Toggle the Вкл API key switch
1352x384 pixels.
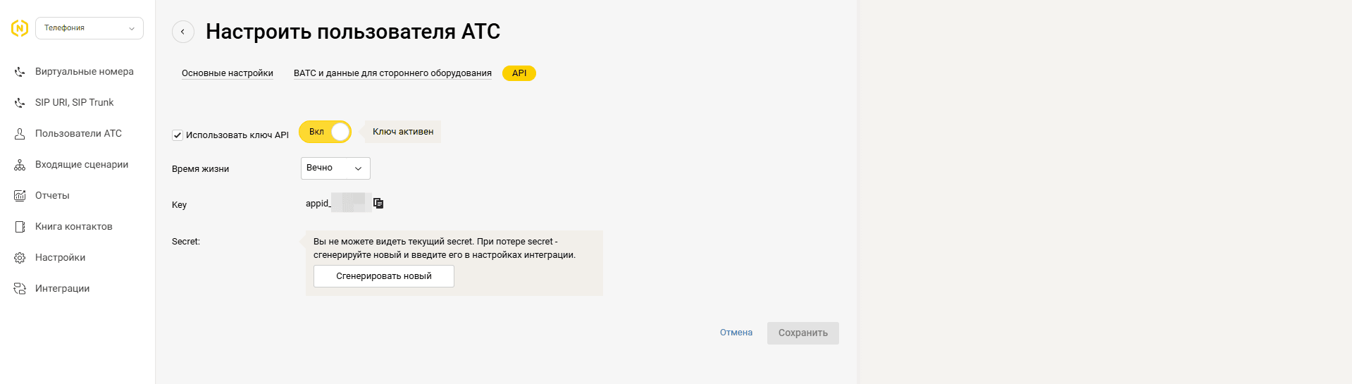tap(325, 132)
